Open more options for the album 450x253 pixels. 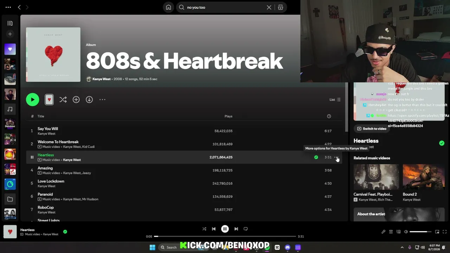(102, 100)
